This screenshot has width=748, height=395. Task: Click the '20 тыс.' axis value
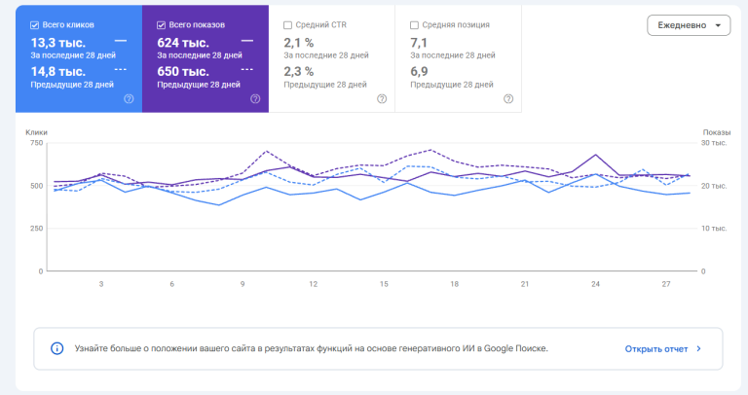click(x=714, y=186)
